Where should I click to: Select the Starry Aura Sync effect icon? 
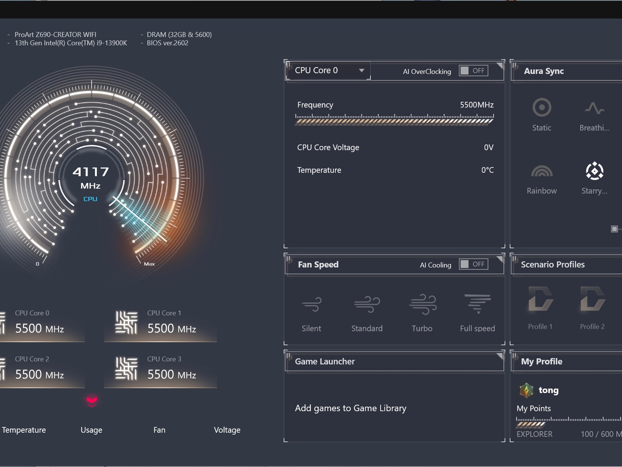pos(594,171)
